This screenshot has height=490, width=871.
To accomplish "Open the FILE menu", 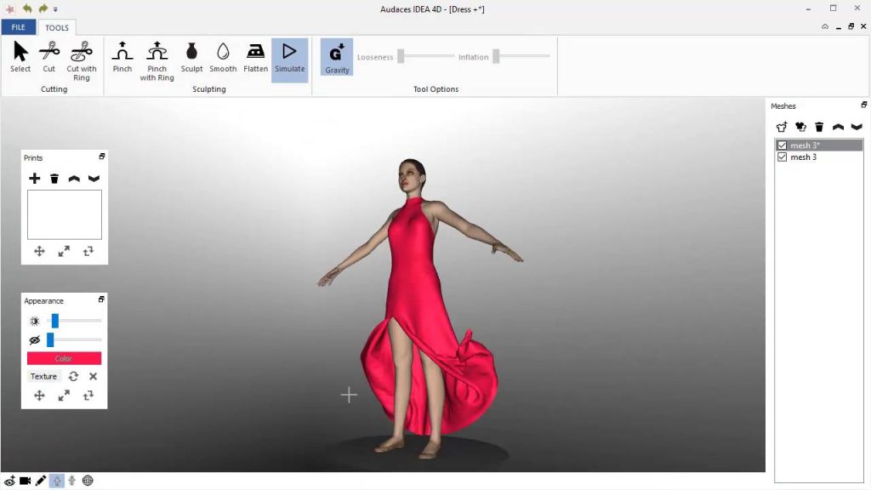I will pyautogui.click(x=18, y=27).
